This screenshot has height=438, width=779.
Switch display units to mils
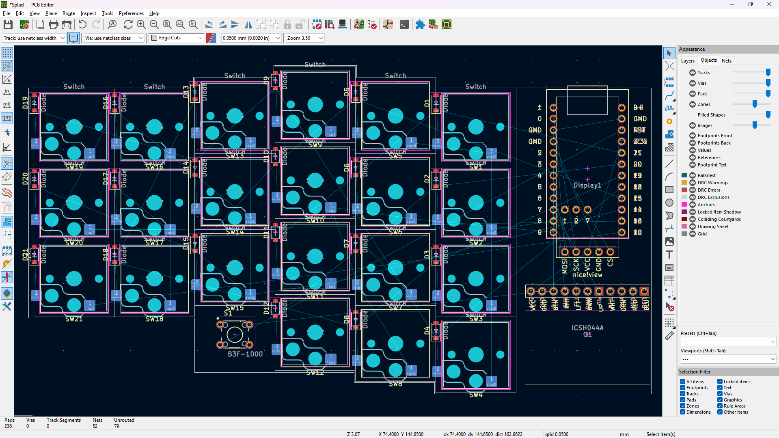click(x=6, y=104)
